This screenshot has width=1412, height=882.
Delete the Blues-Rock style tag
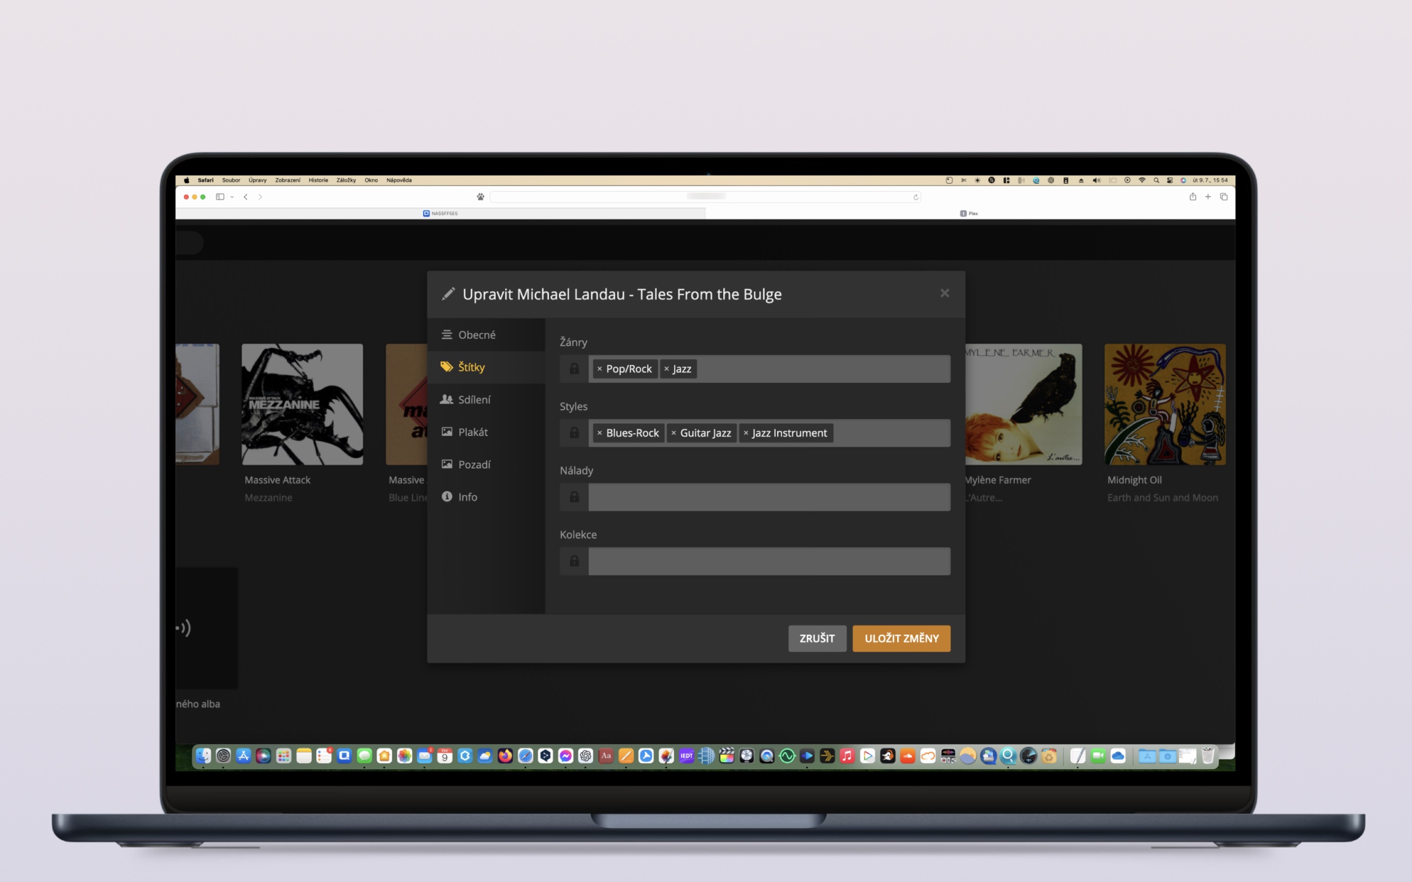[x=599, y=433]
